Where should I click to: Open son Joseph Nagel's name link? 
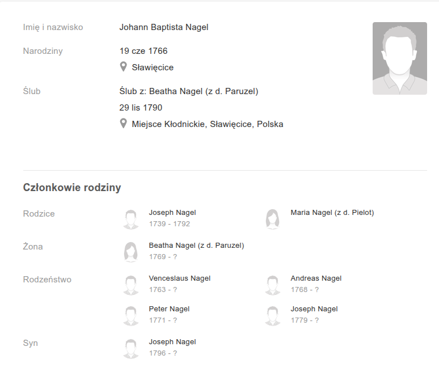point(172,342)
